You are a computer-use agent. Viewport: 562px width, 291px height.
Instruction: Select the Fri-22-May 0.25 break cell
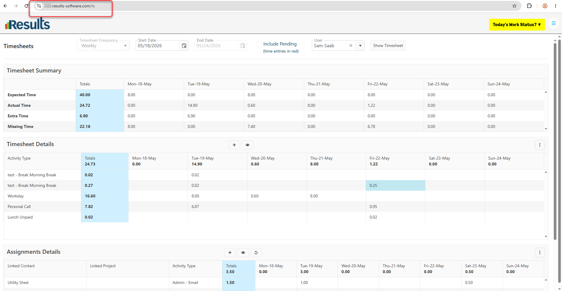click(x=396, y=185)
